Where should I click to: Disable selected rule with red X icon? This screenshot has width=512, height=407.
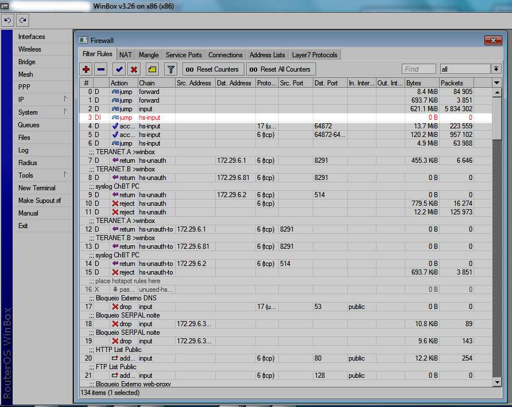134,69
